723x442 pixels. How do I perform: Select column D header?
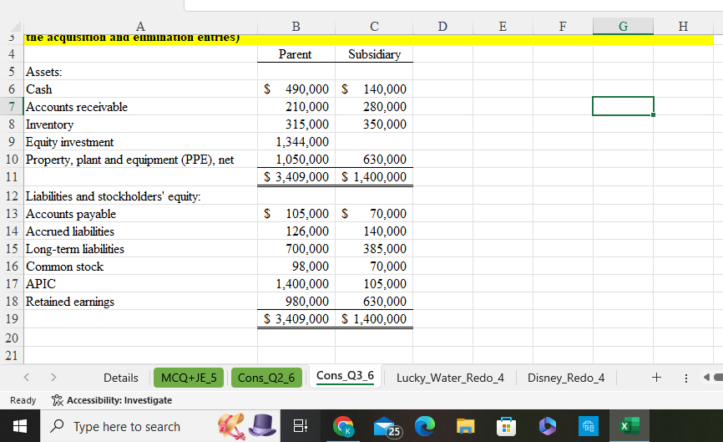click(x=442, y=26)
